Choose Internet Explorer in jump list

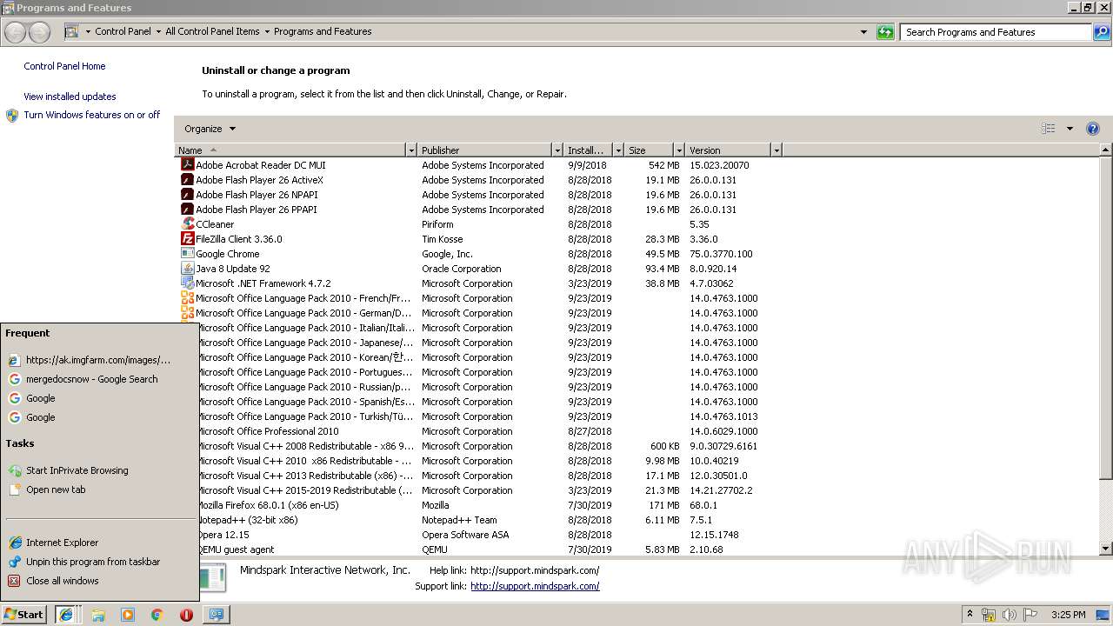coord(62,543)
